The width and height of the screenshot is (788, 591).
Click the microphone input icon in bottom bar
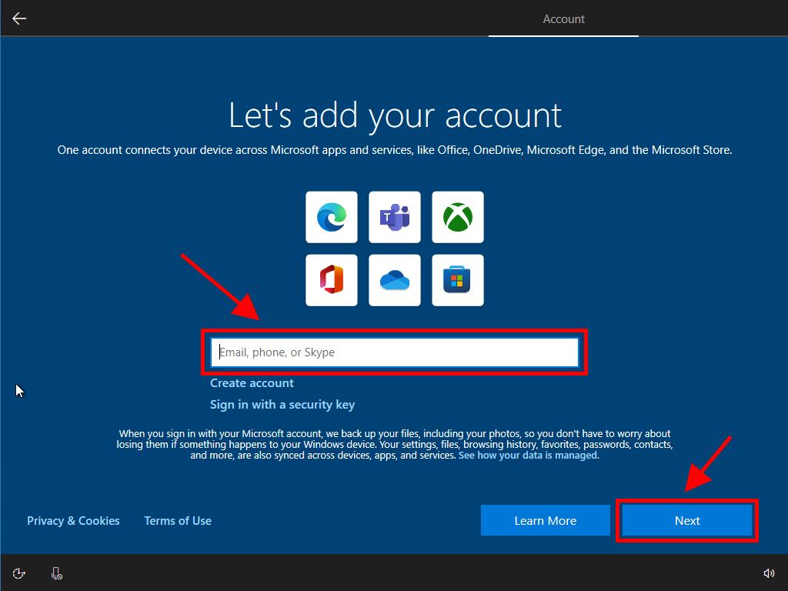tap(56, 573)
